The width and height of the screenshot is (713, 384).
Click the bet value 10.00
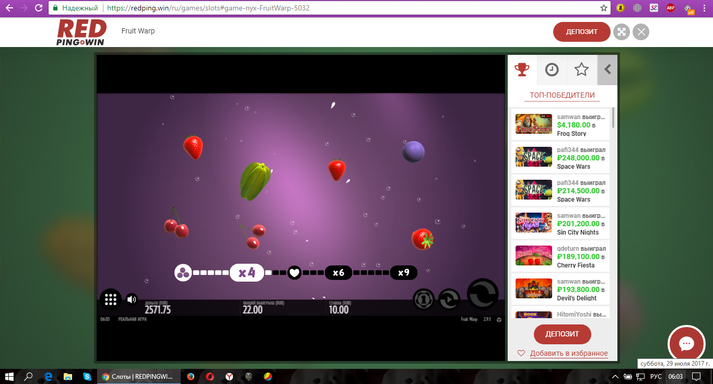[338, 310]
